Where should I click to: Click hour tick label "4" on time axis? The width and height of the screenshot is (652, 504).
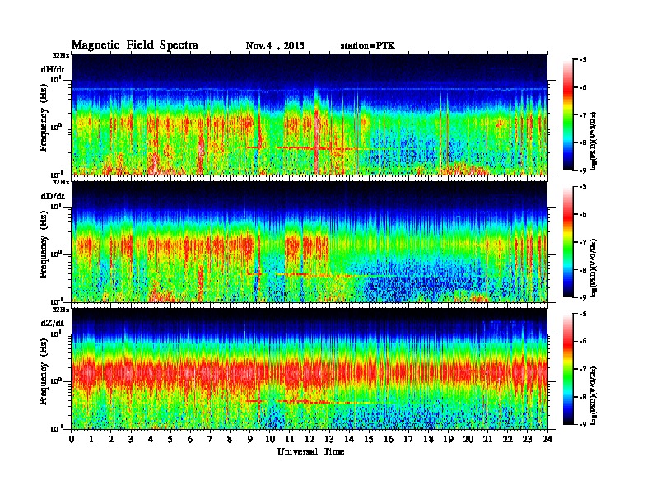coord(151,440)
